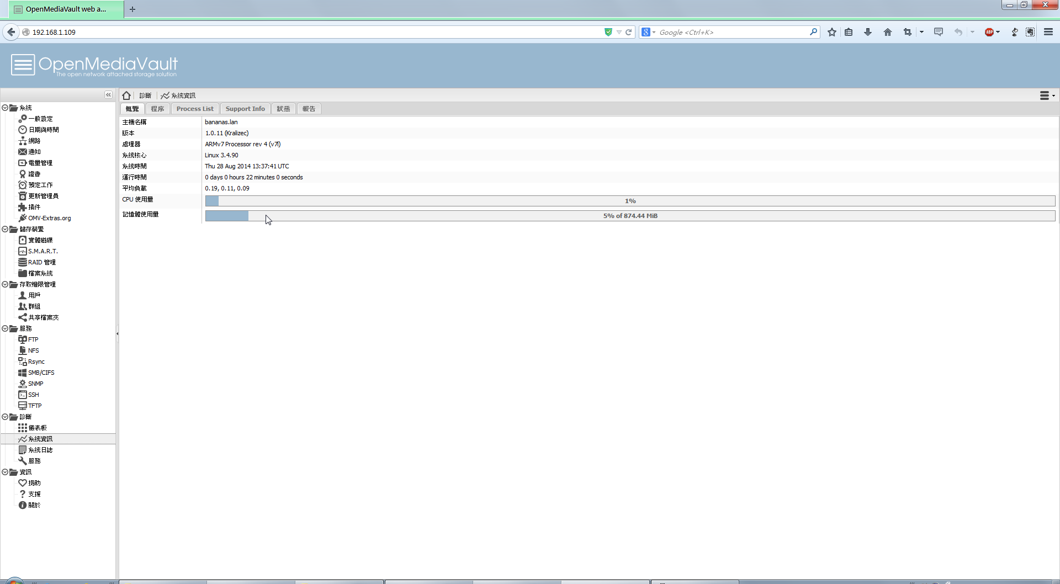The height and width of the screenshot is (584, 1060).
Task: Switch to the 概覽 overview tab
Action: point(132,109)
